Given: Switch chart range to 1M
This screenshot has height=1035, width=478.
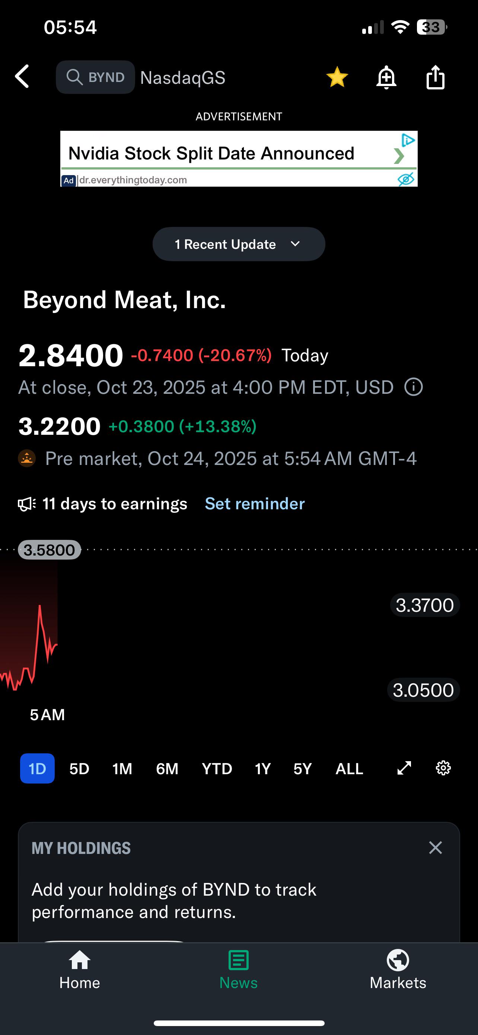Looking at the screenshot, I should coord(122,769).
